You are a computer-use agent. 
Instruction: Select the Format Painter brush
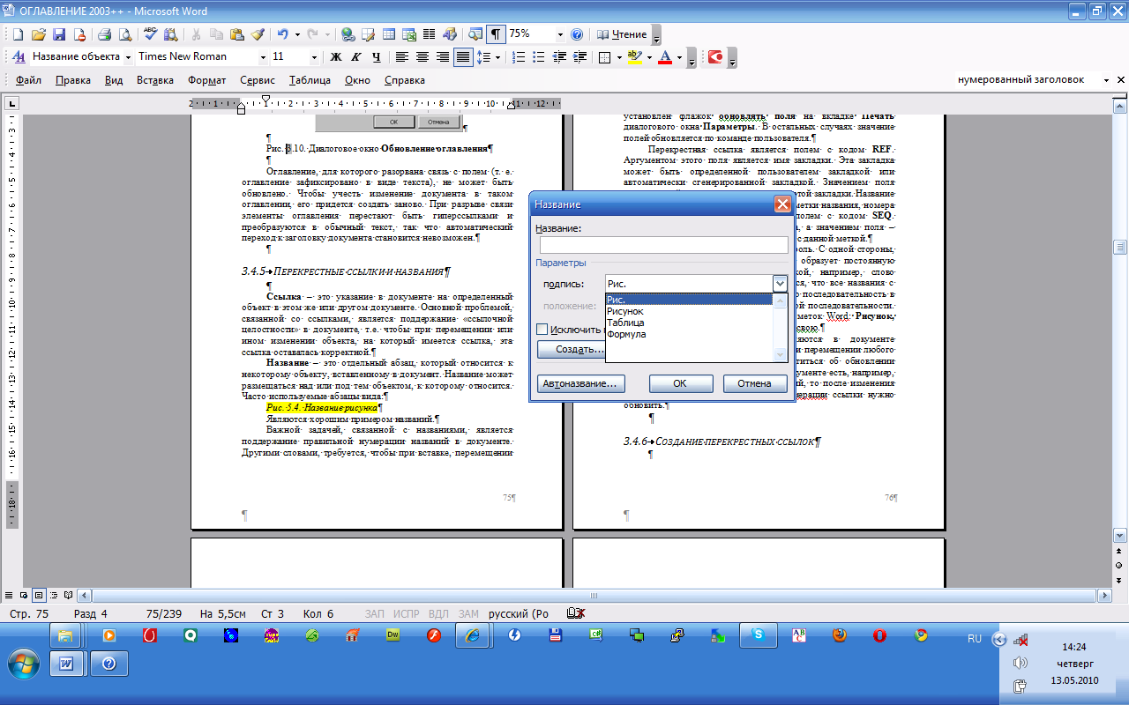click(x=257, y=34)
